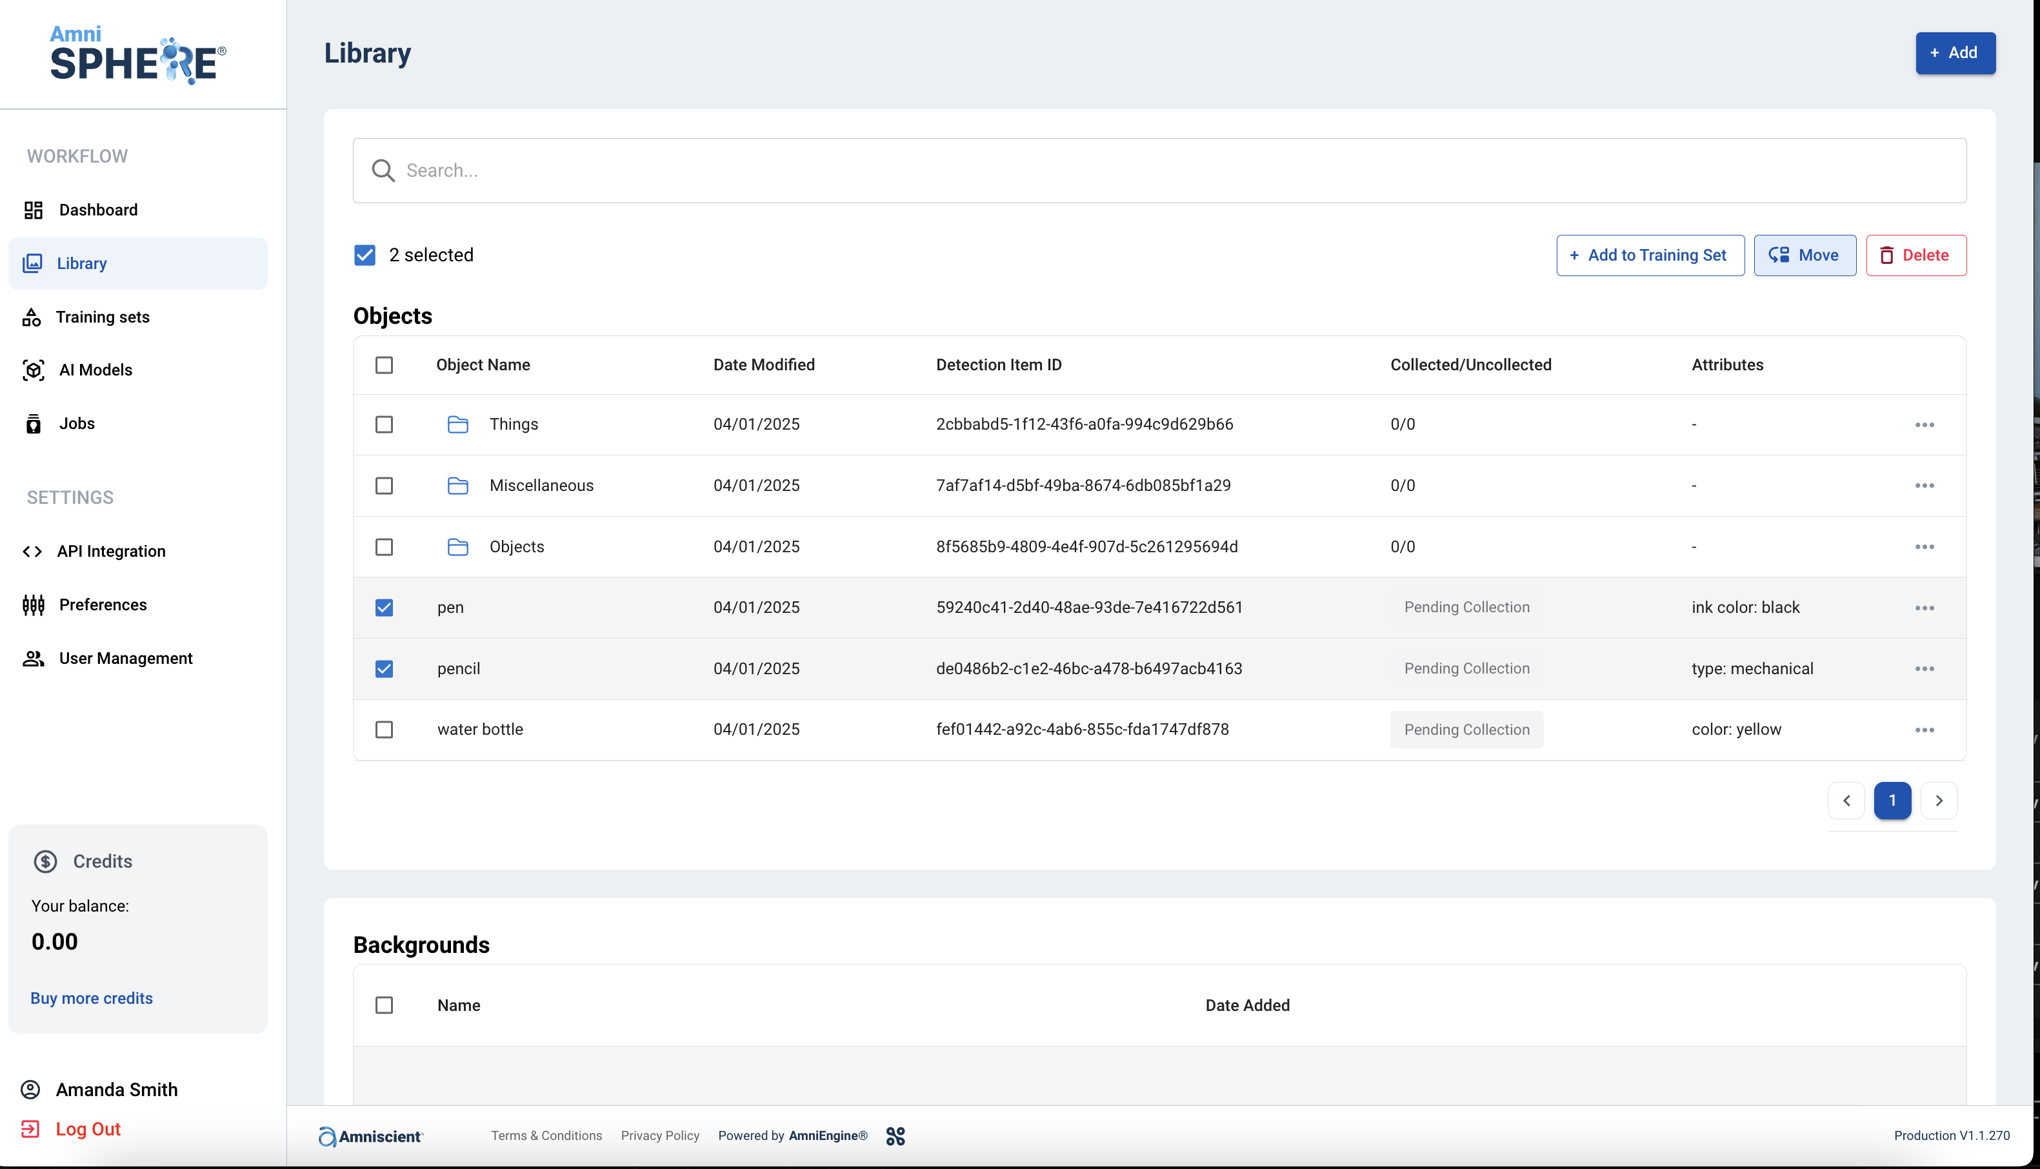Open Library in the sidebar menu
The width and height of the screenshot is (2040, 1169).
point(82,263)
